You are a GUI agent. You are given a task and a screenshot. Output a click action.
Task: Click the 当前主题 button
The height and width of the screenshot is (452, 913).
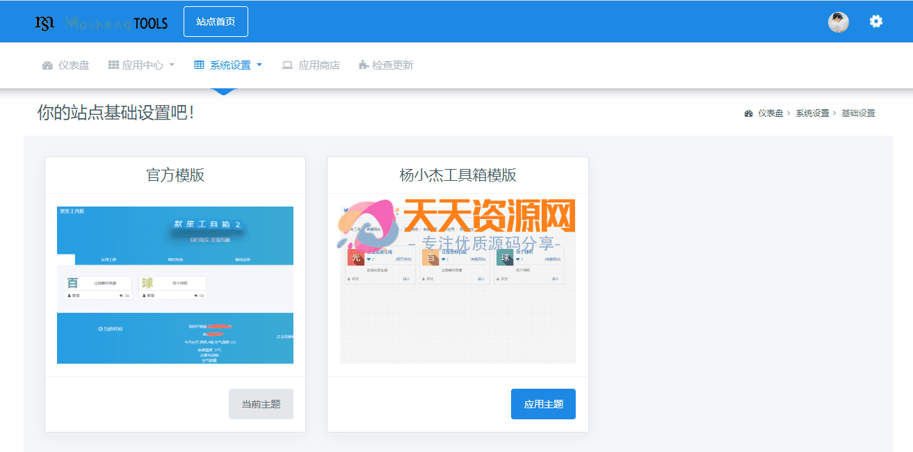[261, 404]
